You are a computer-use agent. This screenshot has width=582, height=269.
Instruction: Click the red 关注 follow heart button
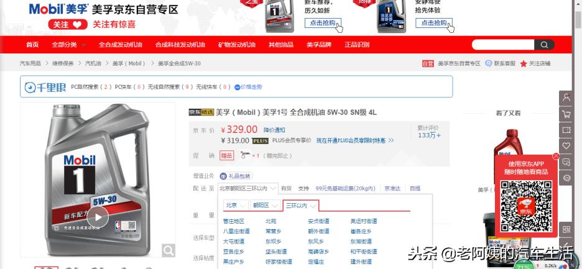tap(68, 24)
